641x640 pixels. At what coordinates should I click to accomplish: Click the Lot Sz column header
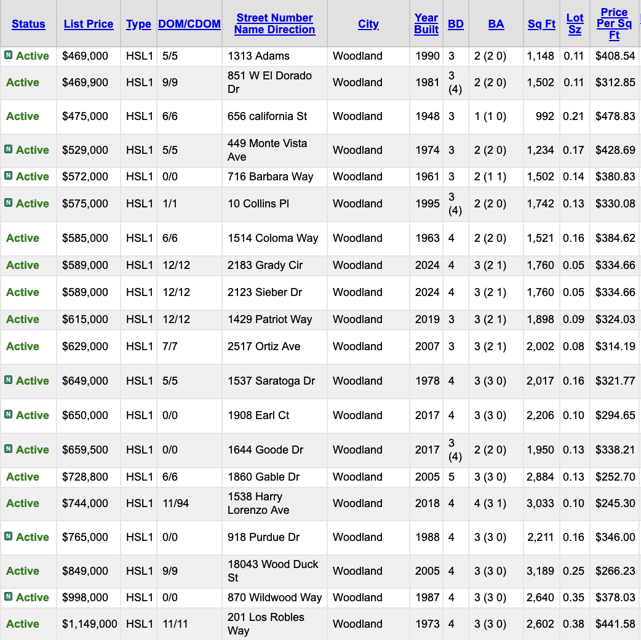pyautogui.click(x=575, y=24)
